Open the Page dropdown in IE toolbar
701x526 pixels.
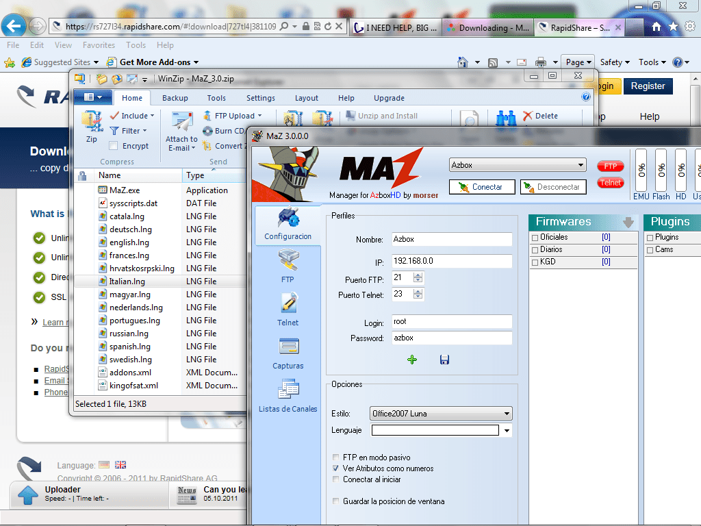578,62
